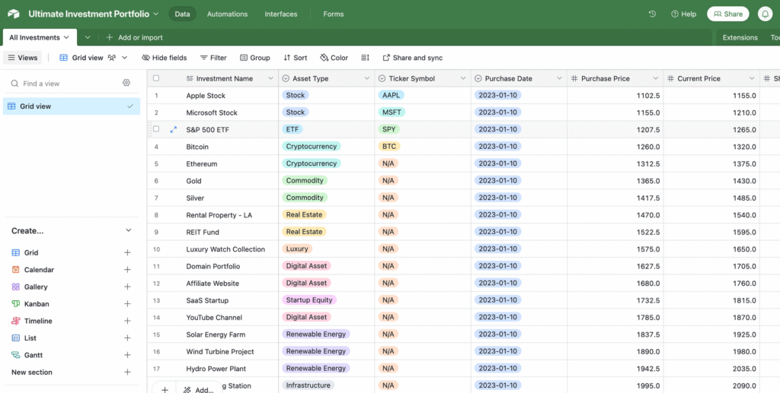Viewport: 780px width, 393px height.
Task: Open Purchase Price column dropdown arrow
Action: [656, 78]
